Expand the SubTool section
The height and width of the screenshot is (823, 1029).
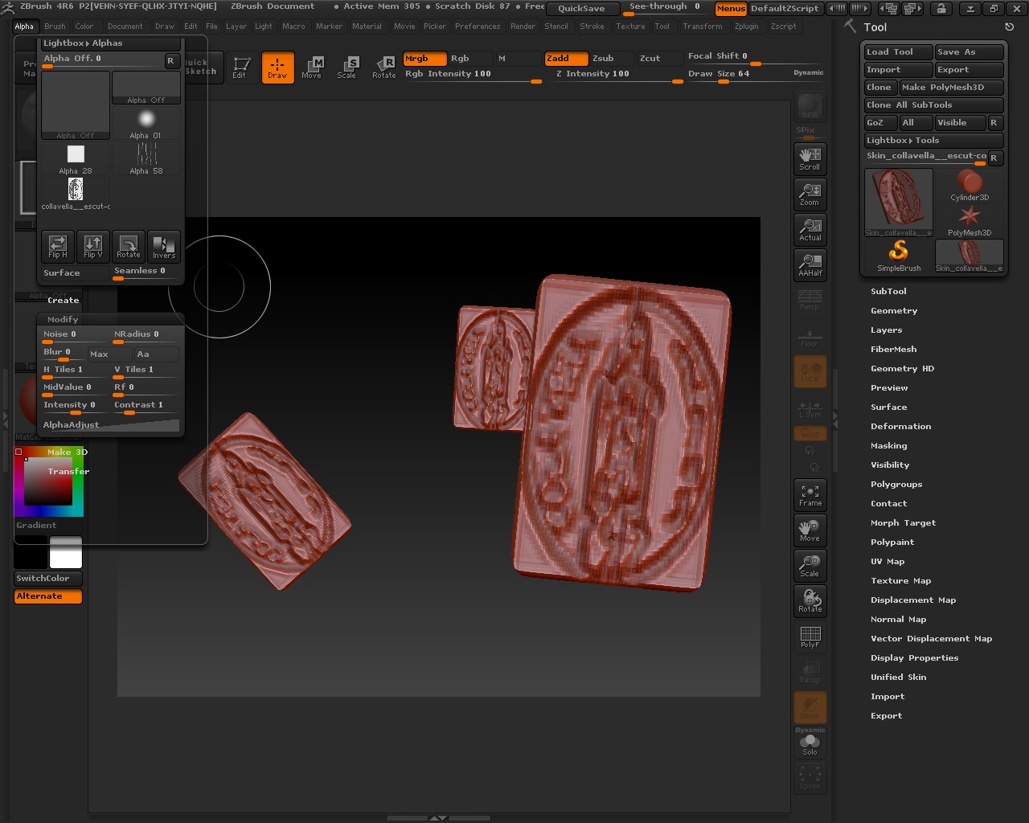tap(888, 291)
